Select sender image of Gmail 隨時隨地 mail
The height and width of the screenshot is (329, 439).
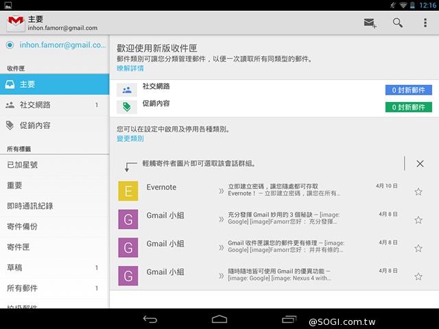(x=128, y=276)
